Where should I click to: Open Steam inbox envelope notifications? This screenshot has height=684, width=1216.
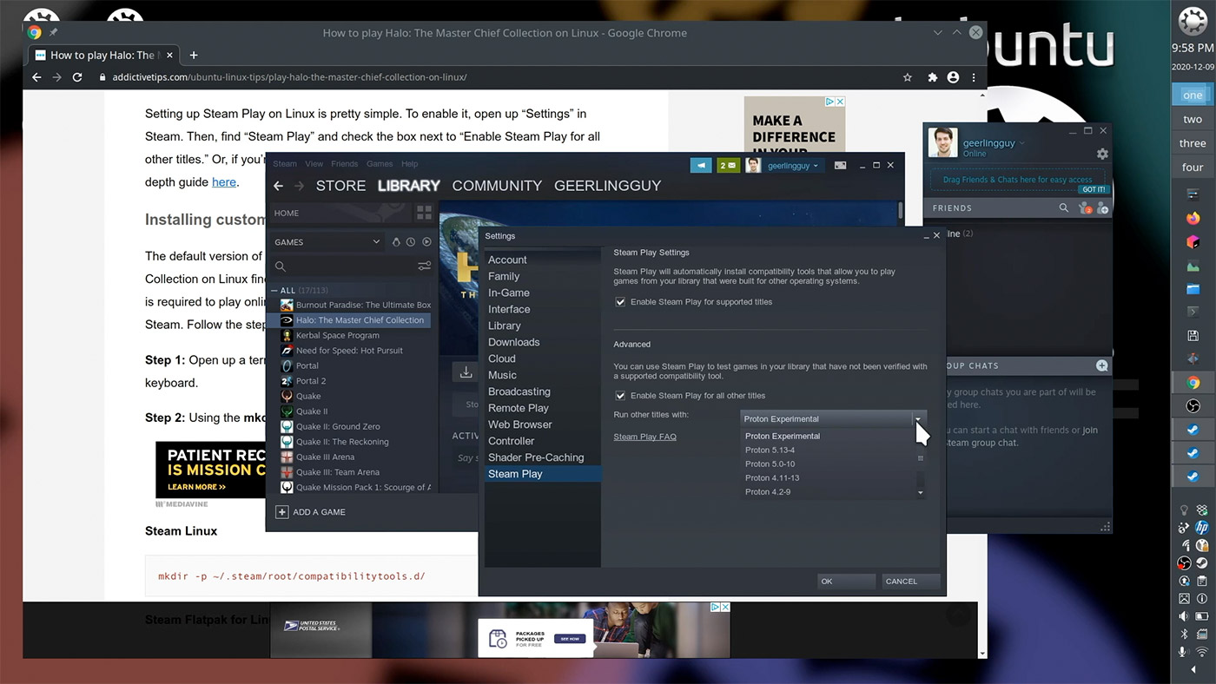728,165
